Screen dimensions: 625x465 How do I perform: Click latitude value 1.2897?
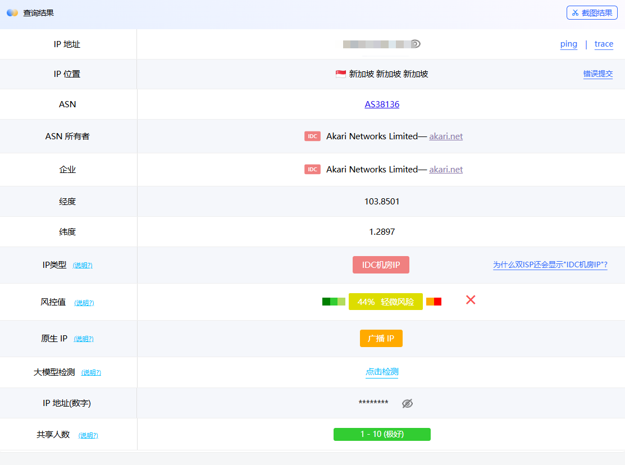(382, 232)
